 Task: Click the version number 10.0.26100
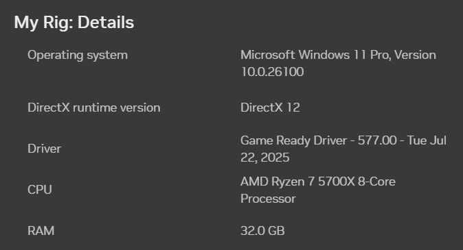[272, 72]
